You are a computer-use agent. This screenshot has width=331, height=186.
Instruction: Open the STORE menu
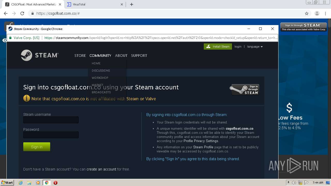[x=80, y=56]
